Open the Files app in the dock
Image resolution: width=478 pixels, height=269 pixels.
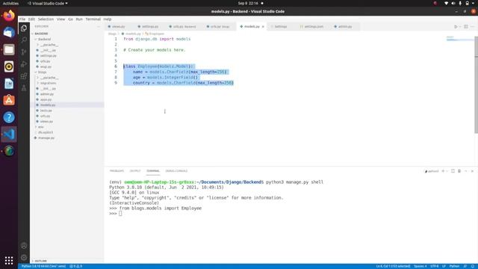pos(9,49)
